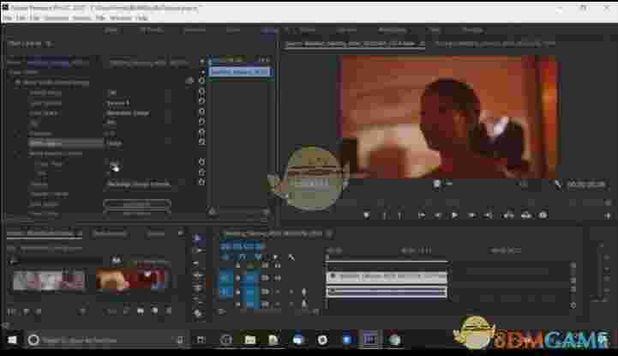Switch to the Color workspace

click(x=233, y=30)
